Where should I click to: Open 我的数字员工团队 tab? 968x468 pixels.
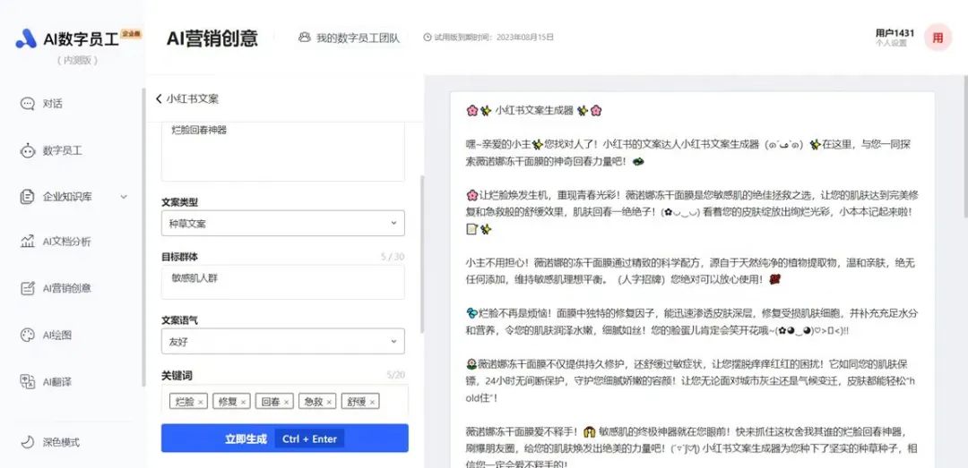[x=350, y=38]
